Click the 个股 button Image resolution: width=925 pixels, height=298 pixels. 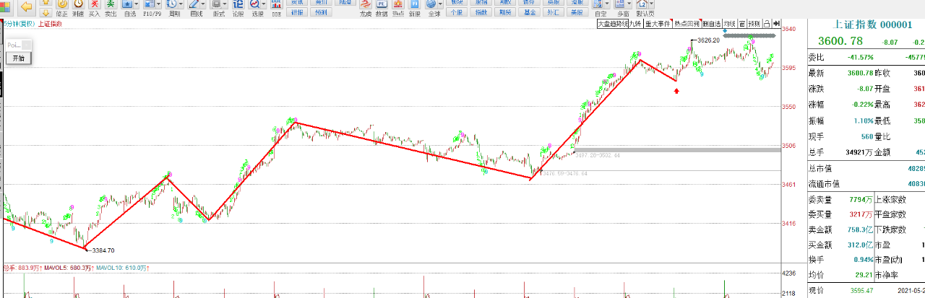click(x=457, y=12)
